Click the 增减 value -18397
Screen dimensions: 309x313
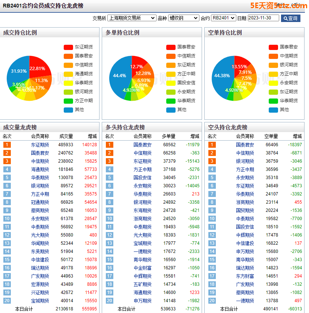[295, 145]
